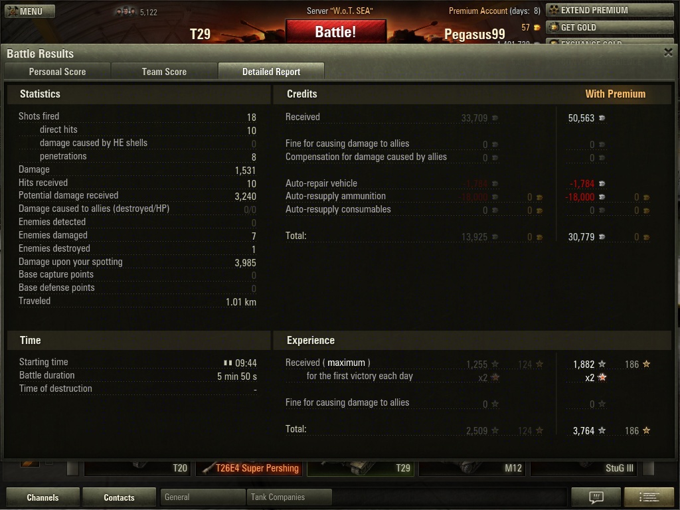680x510 pixels.
Task: Select the StuG III vehicle in carousel
Action: 584,468
